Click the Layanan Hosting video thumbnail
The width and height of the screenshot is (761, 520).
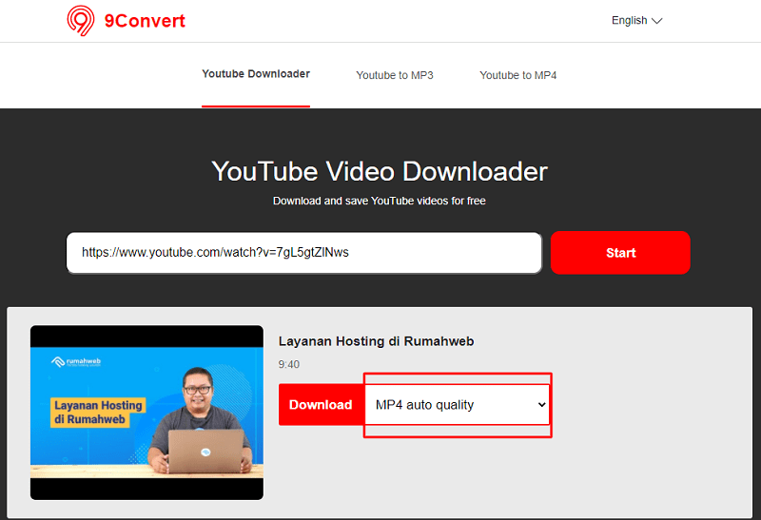click(x=146, y=413)
